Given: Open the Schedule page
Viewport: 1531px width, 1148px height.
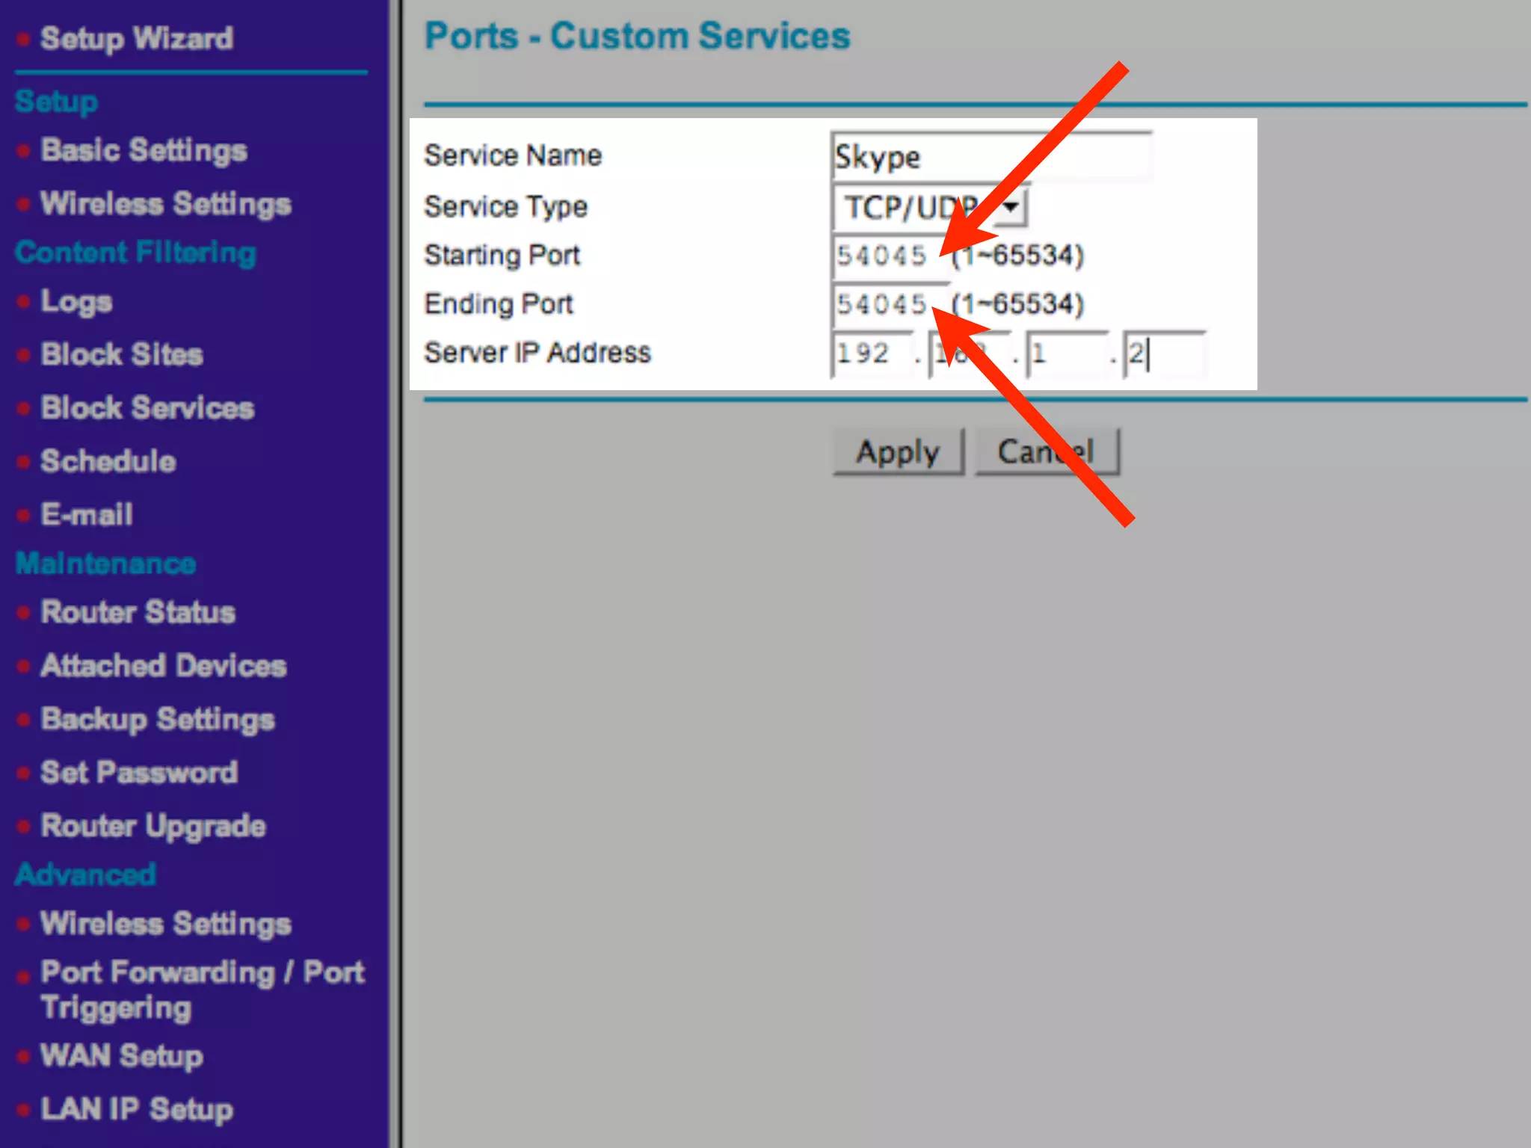Looking at the screenshot, I should coord(108,461).
